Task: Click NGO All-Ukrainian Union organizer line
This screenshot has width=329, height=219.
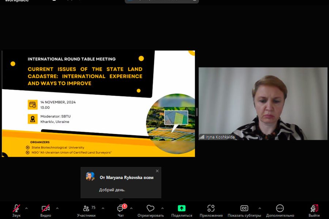Action: click(72, 153)
